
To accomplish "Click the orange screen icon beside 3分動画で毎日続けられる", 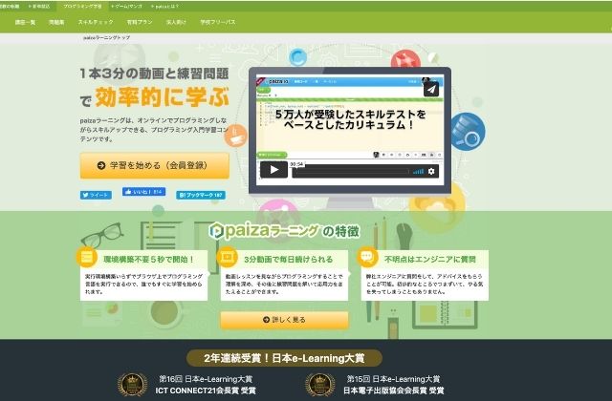I will click(228, 257).
